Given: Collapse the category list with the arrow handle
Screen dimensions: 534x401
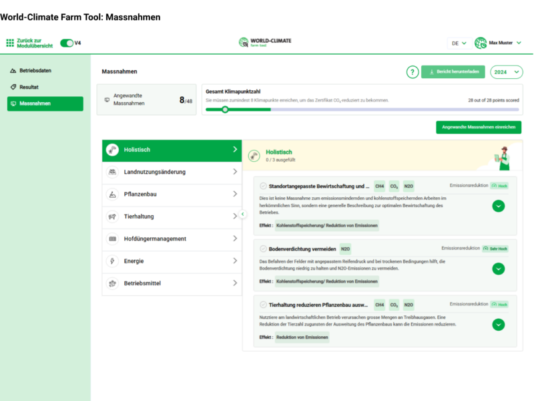Looking at the screenshot, I should tap(242, 214).
